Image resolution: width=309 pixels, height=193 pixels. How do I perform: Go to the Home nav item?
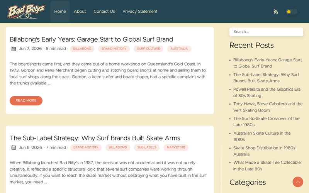tap(60, 12)
